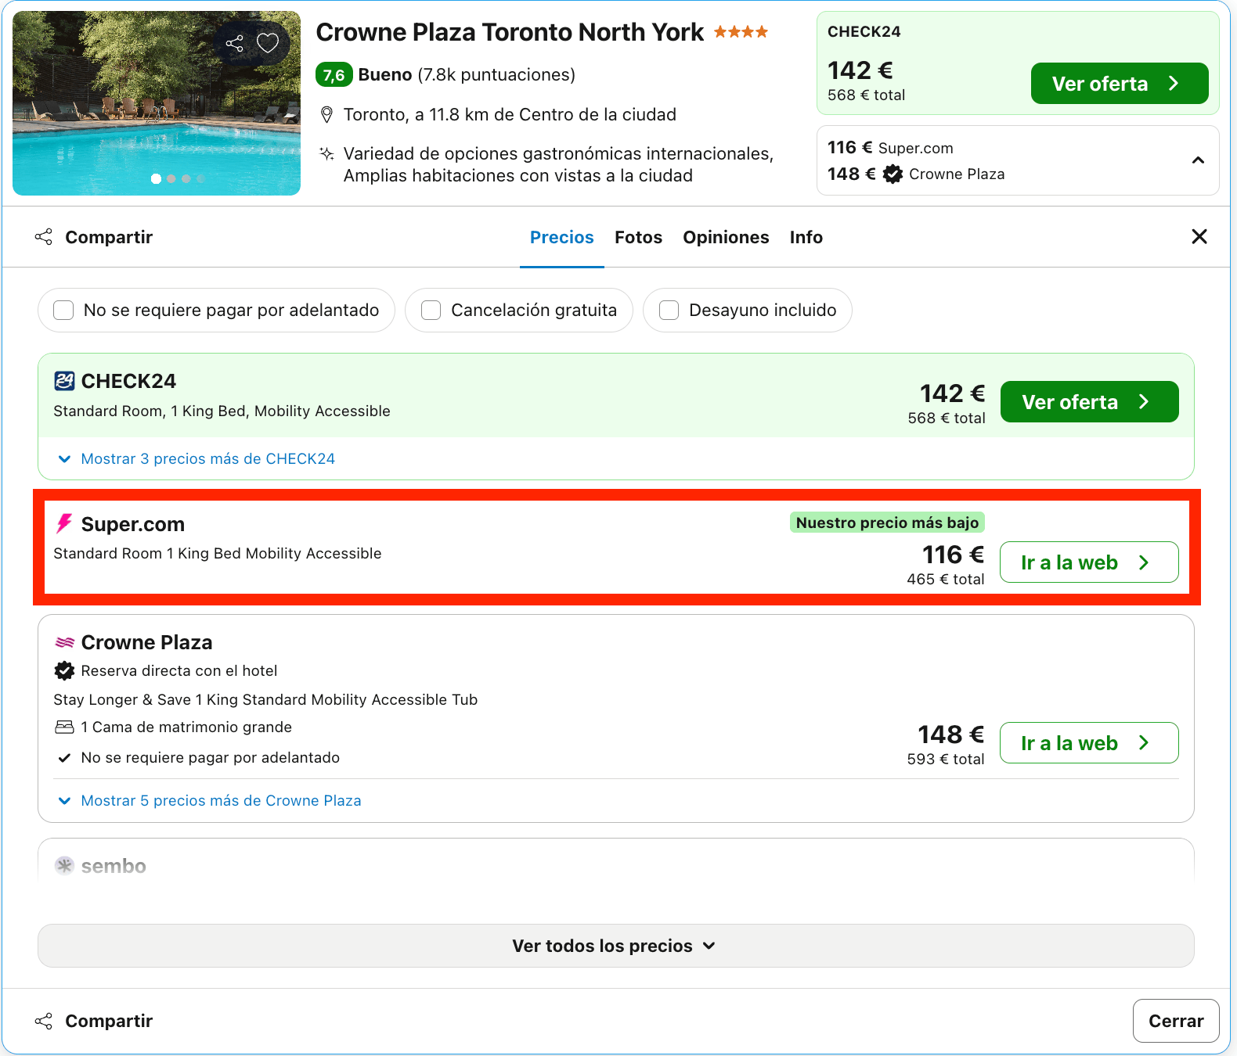This screenshot has width=1237, height=1056.
Task: Open the hotel pool photo
Action: [x=157, y=103]
